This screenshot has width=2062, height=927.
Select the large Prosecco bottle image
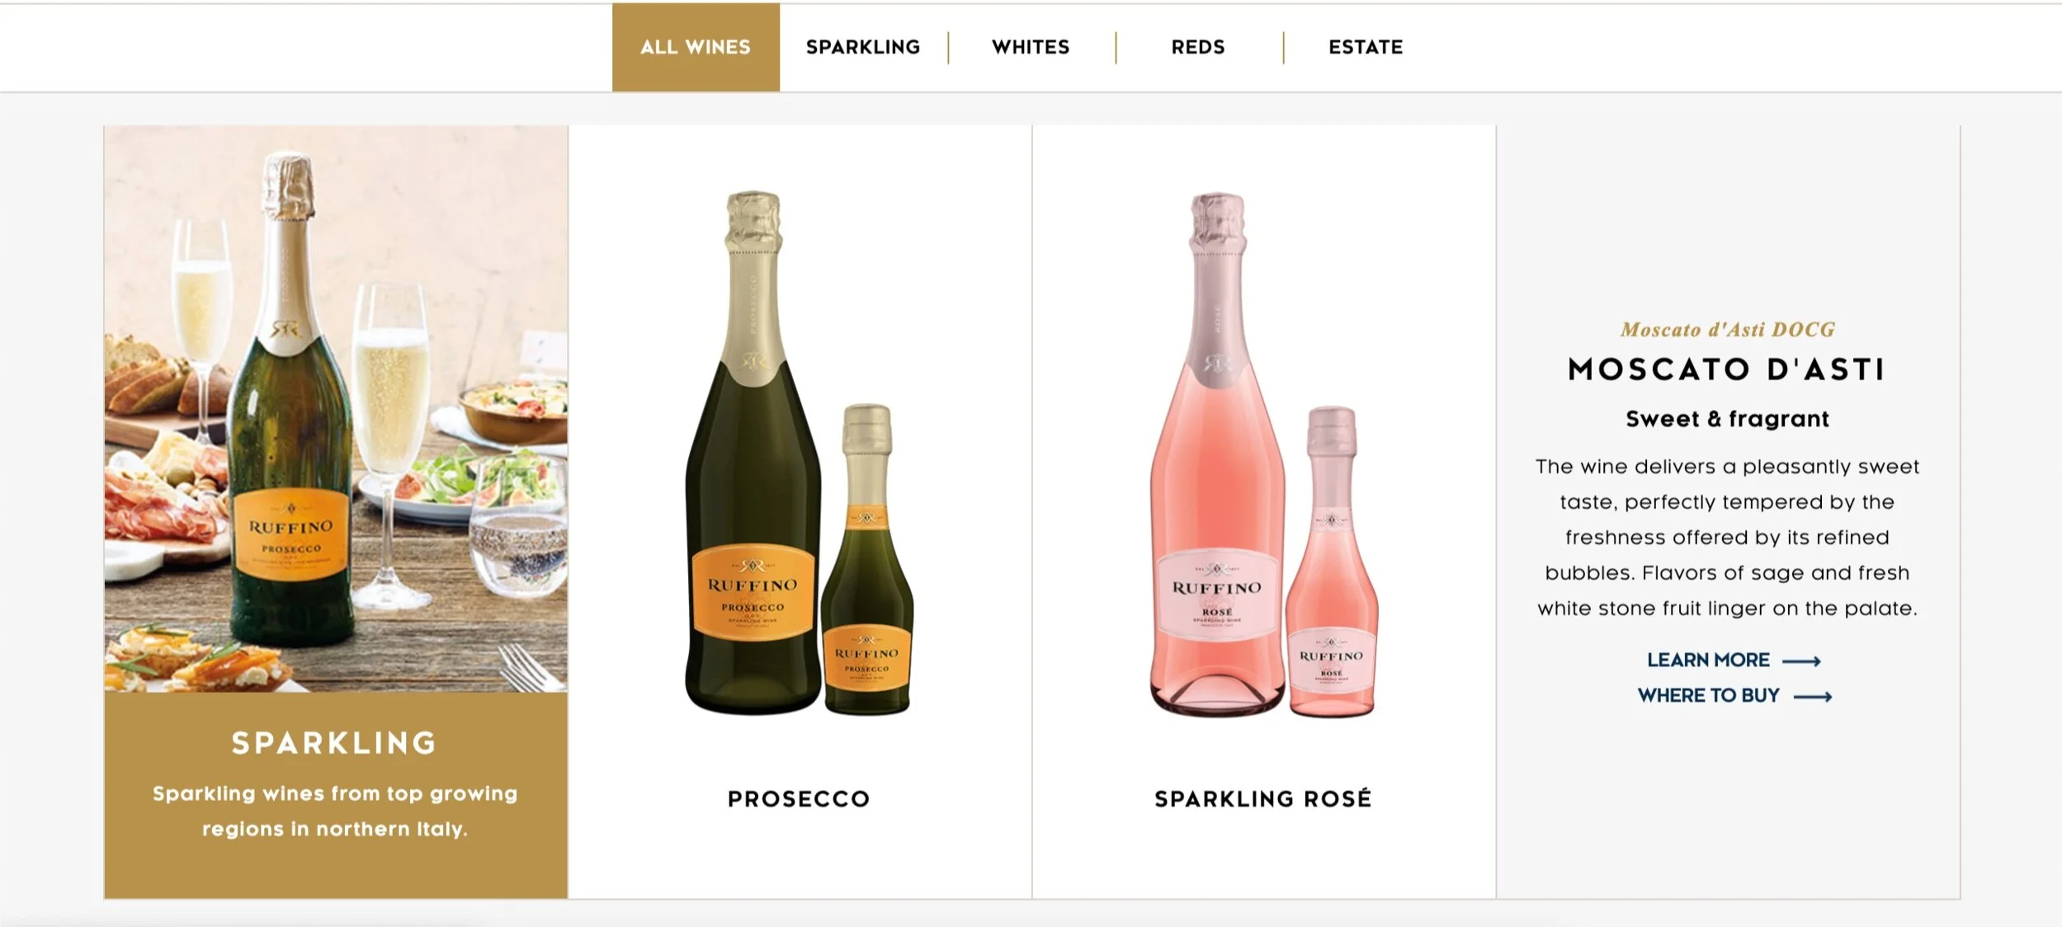coord(752,452)
